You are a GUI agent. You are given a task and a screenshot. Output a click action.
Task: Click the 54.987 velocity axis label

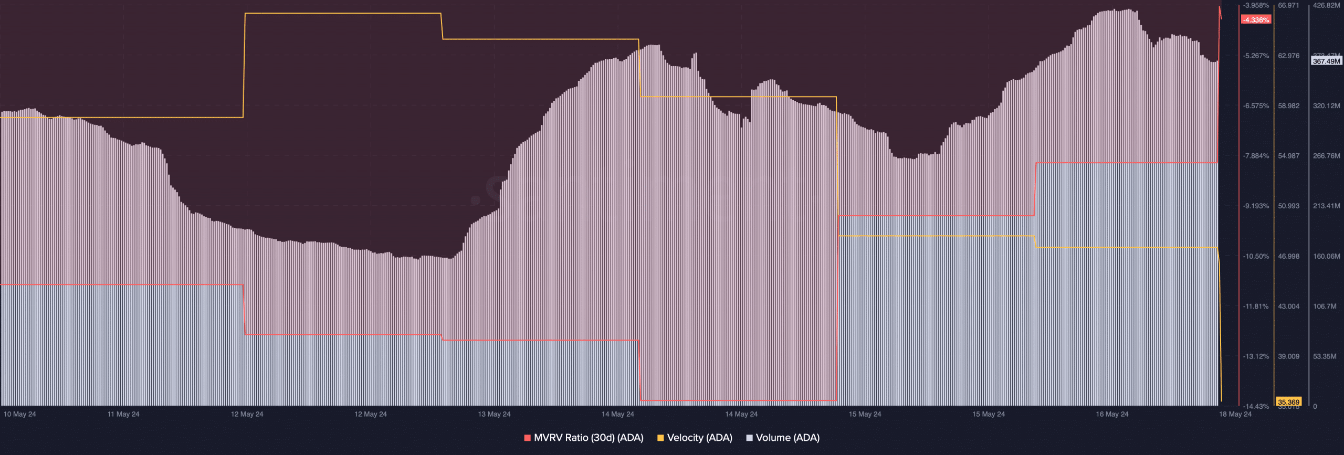coord(1289,156)
